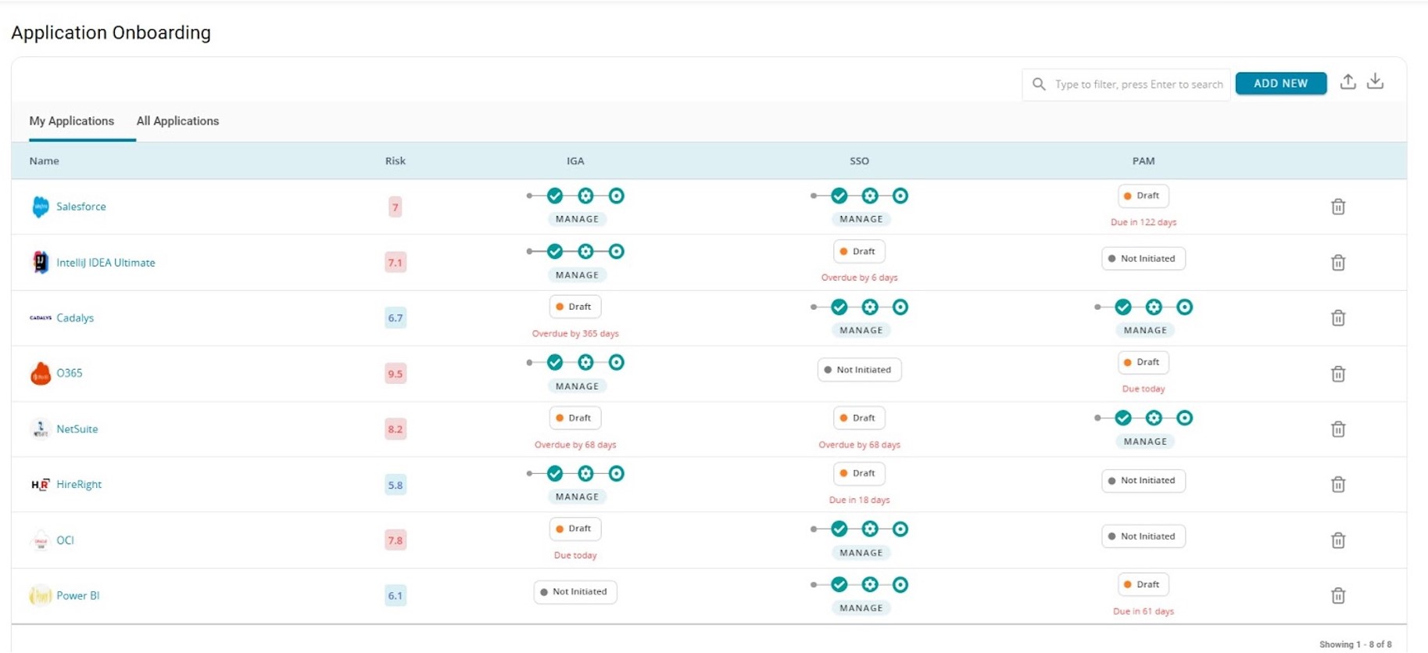Click Draft badge for IntelliJ IDEA SSO
The height and width of the screenshot is (653, 1428).
tap(859, 251)
